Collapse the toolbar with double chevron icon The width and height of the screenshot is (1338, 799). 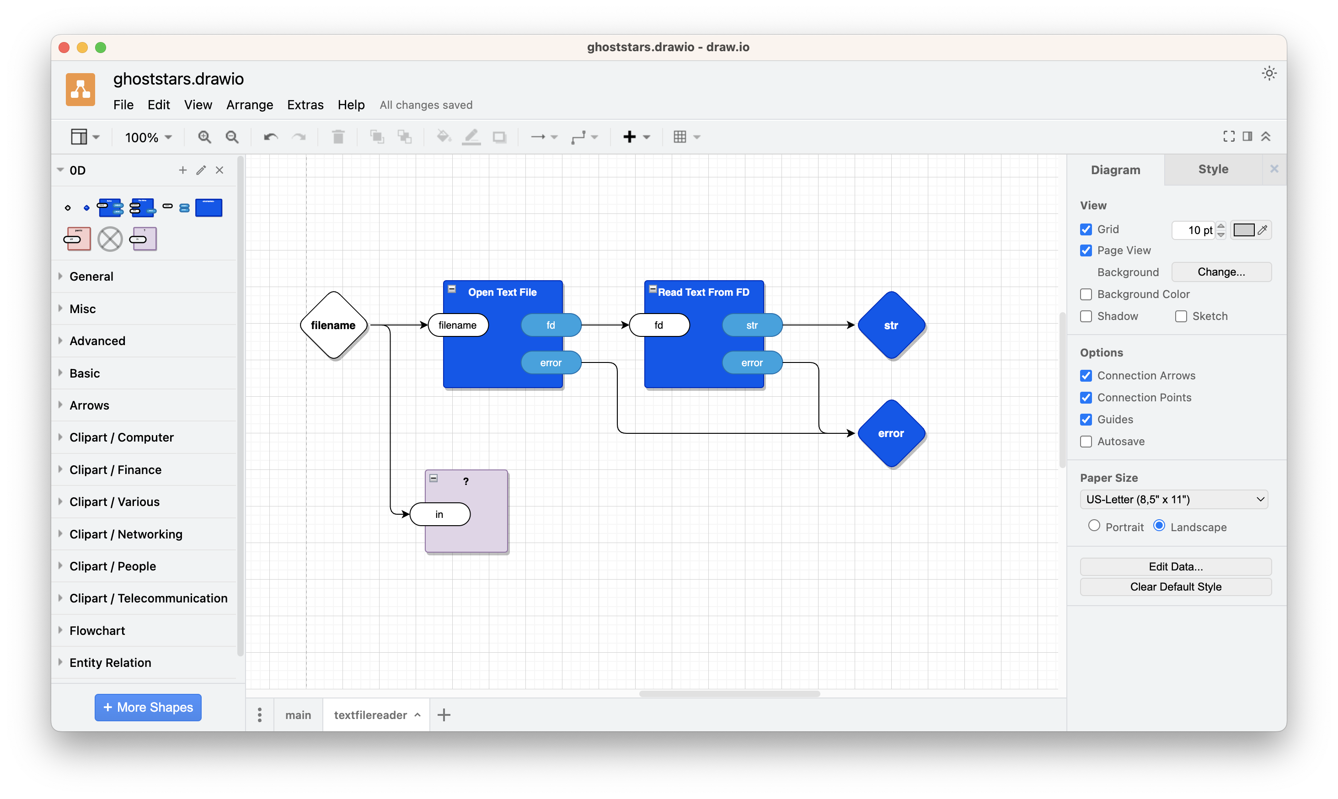point(1266,136)
